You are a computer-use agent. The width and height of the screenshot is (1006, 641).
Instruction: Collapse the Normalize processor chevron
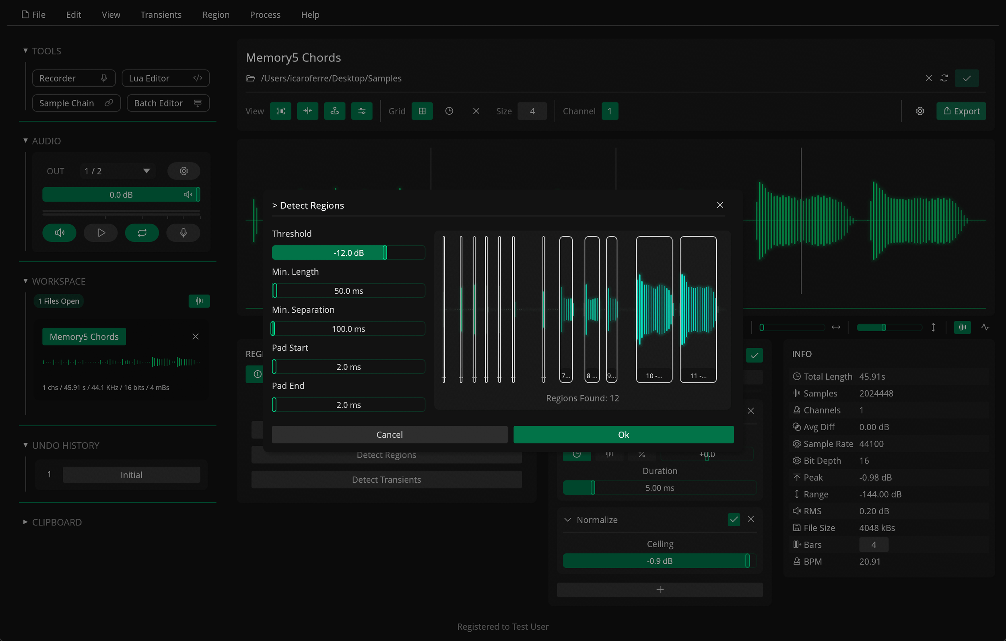point(567,519)
